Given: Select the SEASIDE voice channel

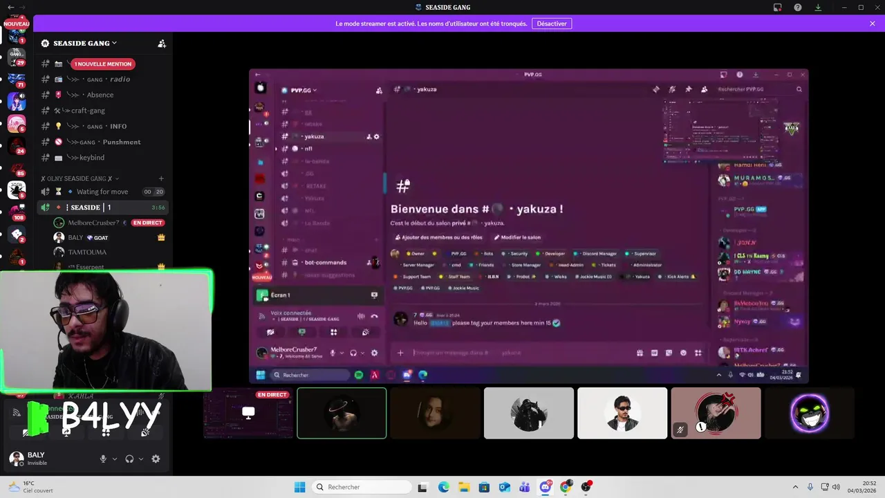Looking at the screenshot, I should click(x=104, y=207).
